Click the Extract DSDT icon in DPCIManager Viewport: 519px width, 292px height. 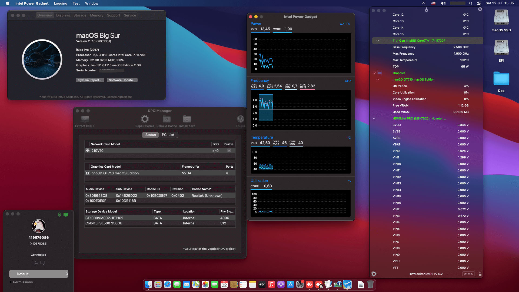85,119
